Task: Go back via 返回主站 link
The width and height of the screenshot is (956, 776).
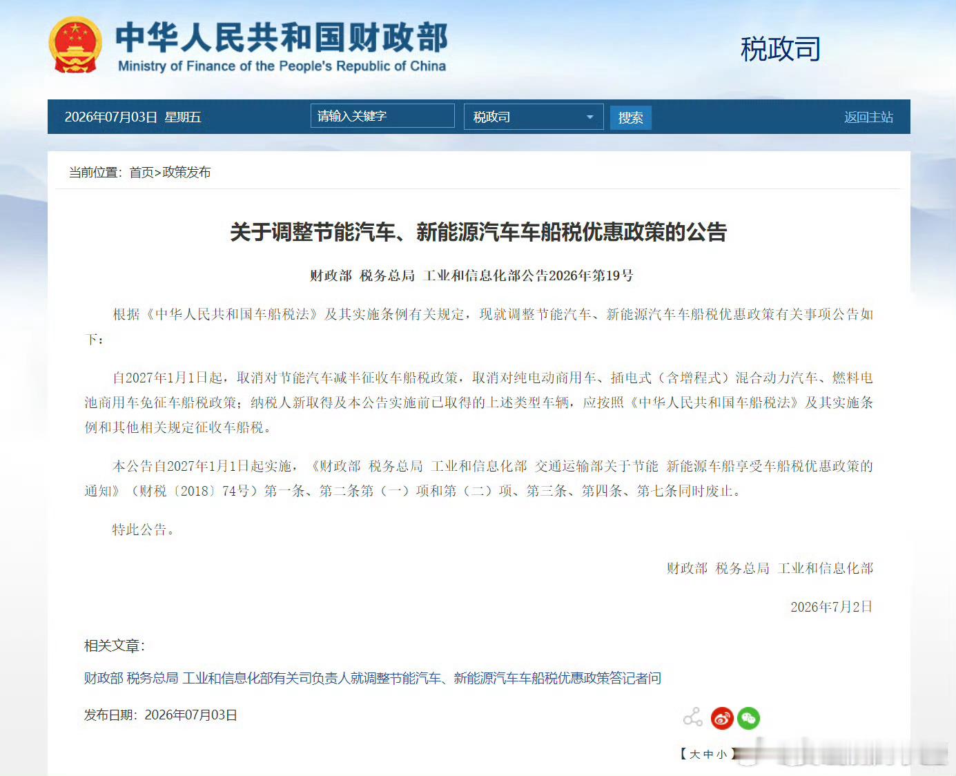Action: [x=868, y=117]
